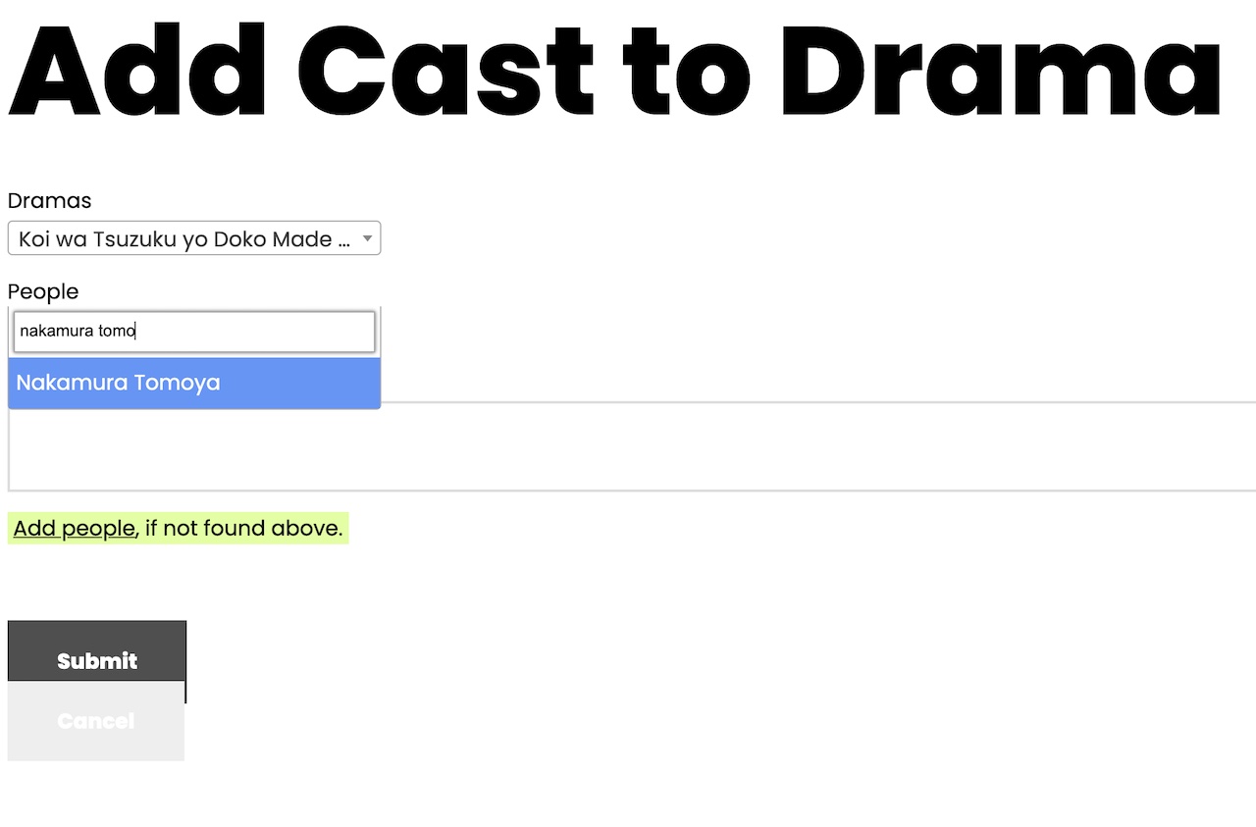Open the Add people link
The width and height of the screenshot is (1256, 827).
tap(74, 528)
